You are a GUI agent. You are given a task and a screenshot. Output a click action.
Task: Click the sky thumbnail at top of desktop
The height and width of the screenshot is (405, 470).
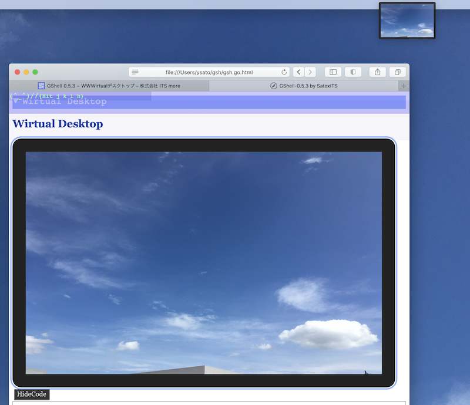[x=407, y=21]
